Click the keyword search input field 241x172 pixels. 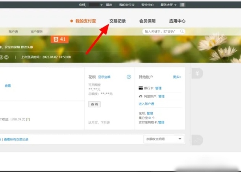click(x=161, y=31)
